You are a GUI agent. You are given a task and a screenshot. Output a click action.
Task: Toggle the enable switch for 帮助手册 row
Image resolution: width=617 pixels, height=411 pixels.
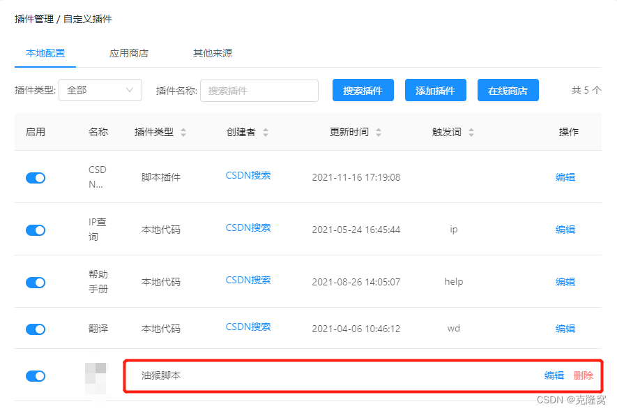[x=36, y=283]
